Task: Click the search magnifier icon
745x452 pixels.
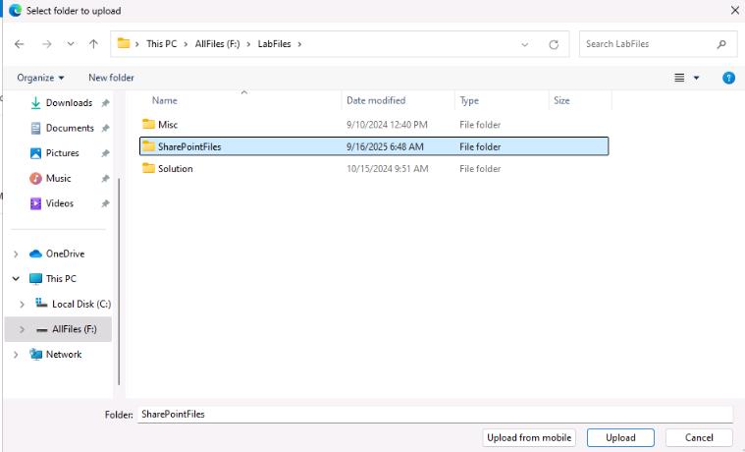Action: (x=721, y=44)
